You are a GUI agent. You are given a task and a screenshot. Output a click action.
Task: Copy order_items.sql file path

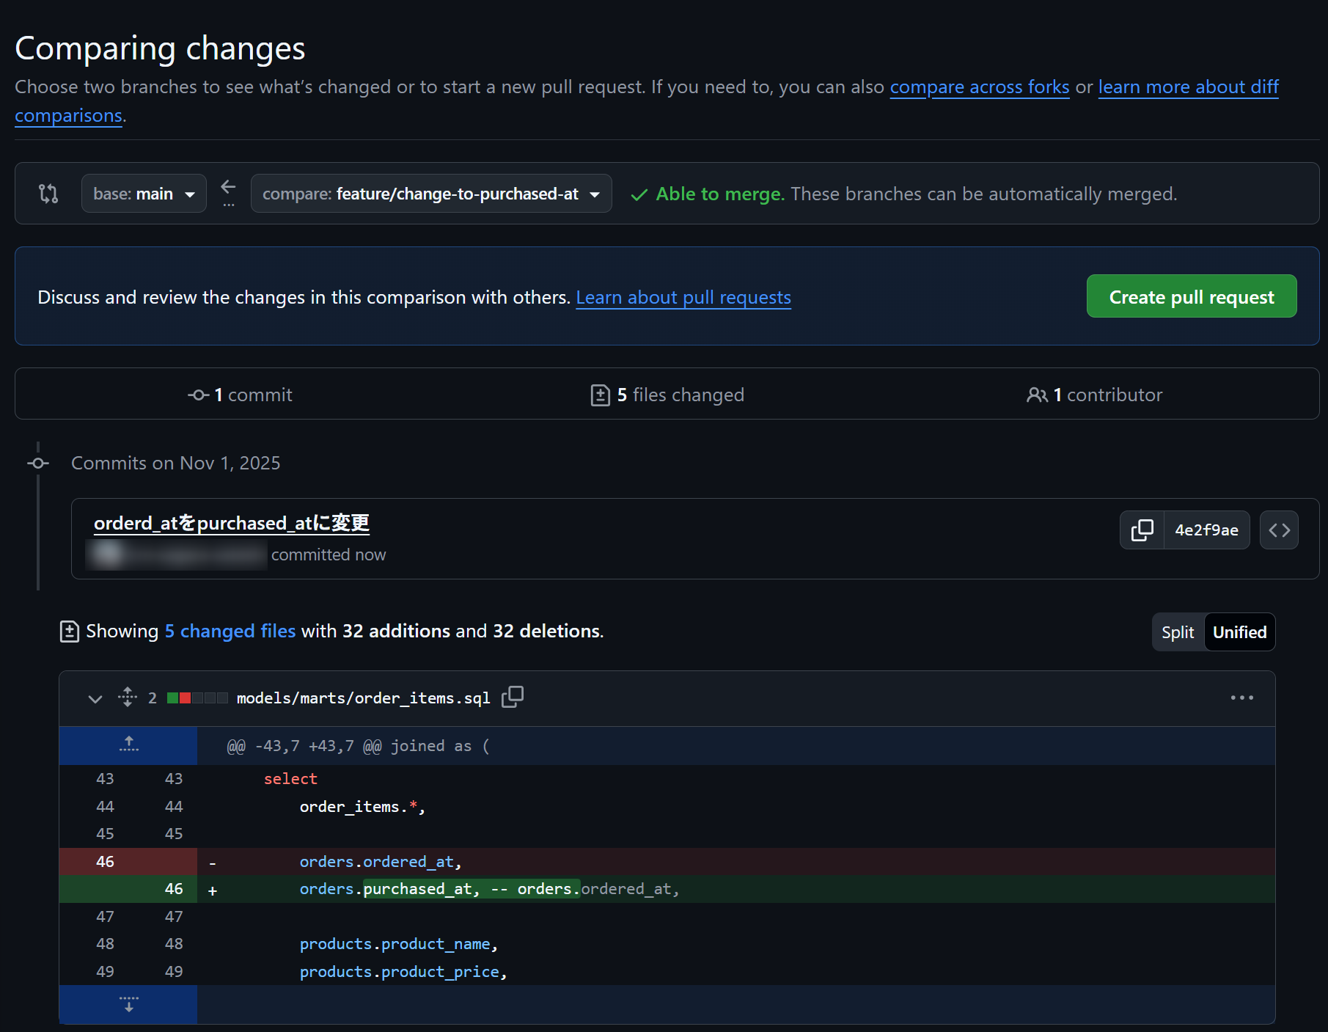pos(513,697)
